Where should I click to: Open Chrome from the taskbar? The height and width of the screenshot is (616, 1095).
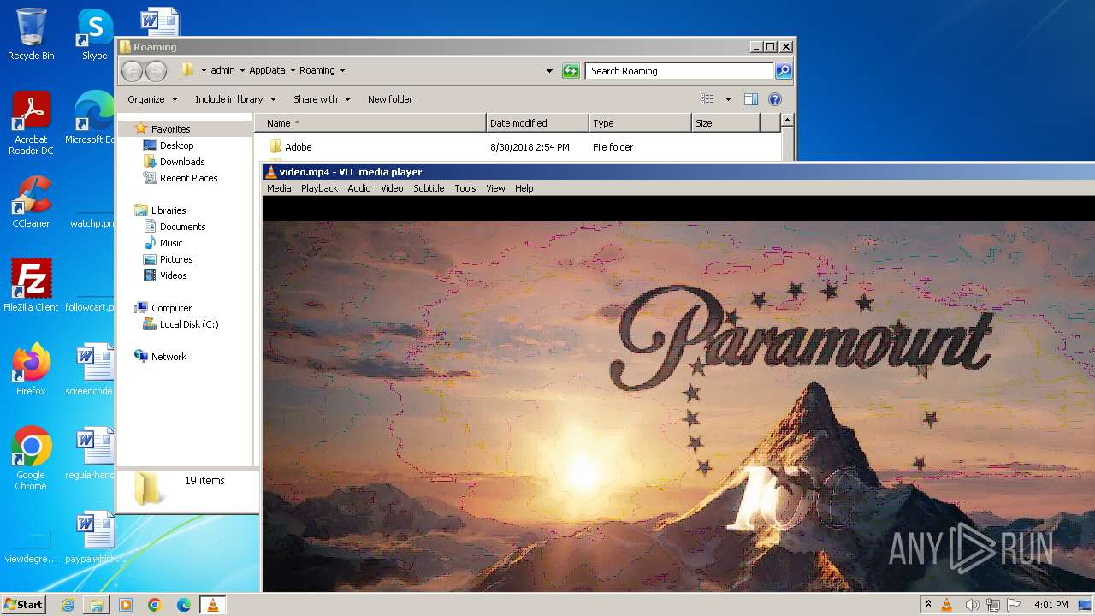[155, 605]
